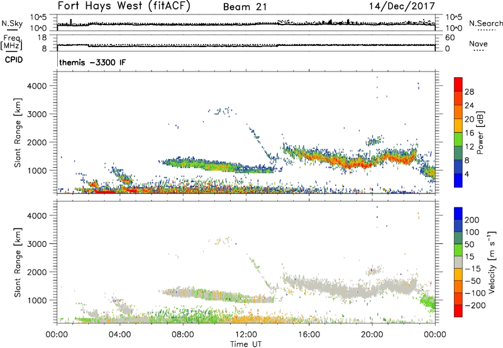
Task: Click the "16:00" time tick label
Action: coord(309,335)
